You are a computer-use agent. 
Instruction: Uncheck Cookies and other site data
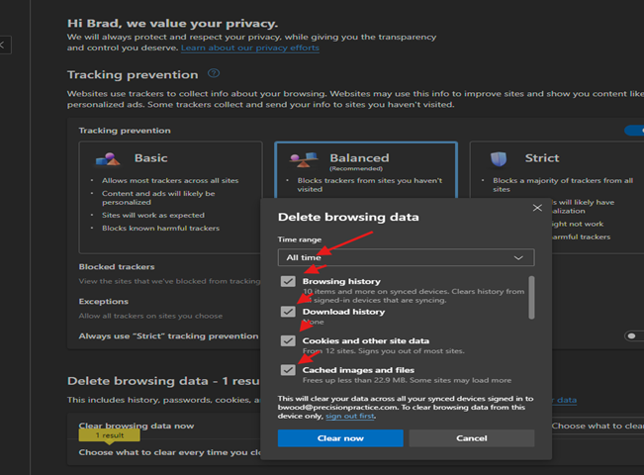point(288,340)
